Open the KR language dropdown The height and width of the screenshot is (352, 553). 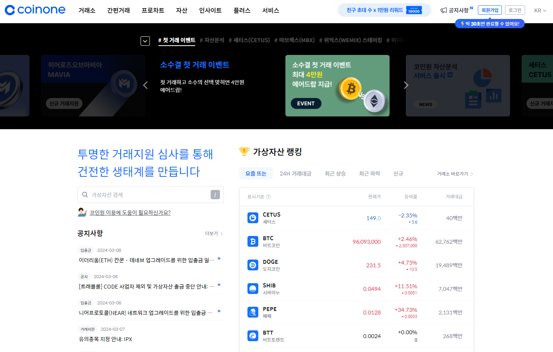tap(540, 10)
